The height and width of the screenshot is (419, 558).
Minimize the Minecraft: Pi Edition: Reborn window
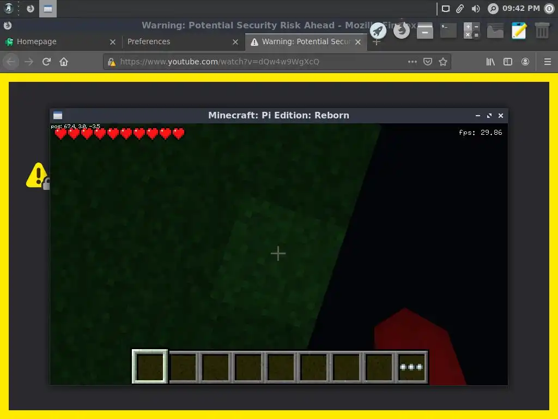(477, 116)
